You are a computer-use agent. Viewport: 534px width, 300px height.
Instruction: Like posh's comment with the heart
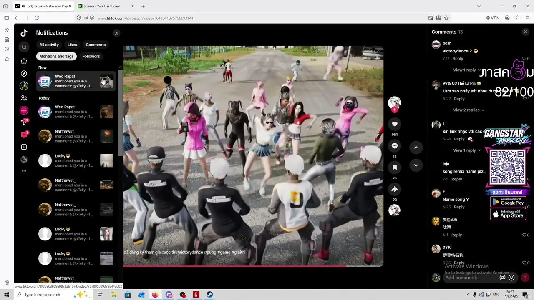(525, 59)
